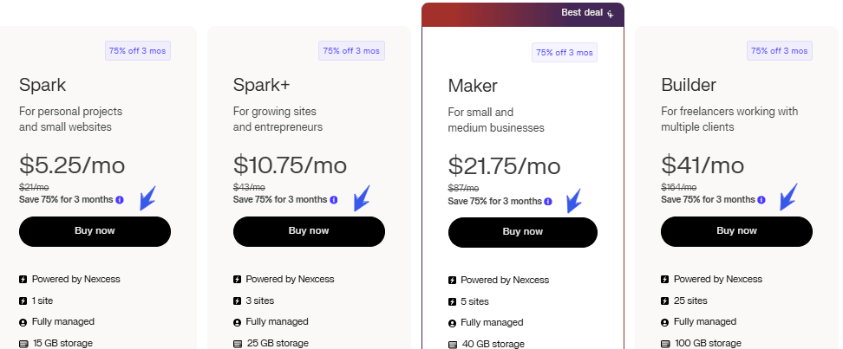
Task: Click the sparkle icon next to Best deal
Action: [x=611, y=14]
